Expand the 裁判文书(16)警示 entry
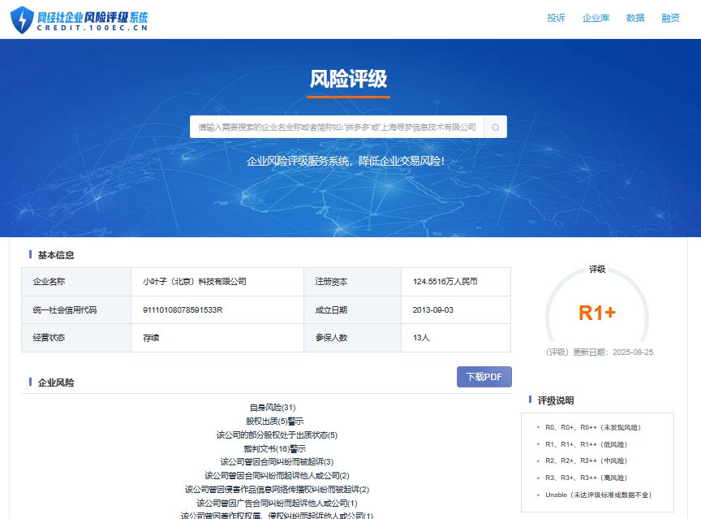This screenshot has height=519, width=701. point(274,448)
